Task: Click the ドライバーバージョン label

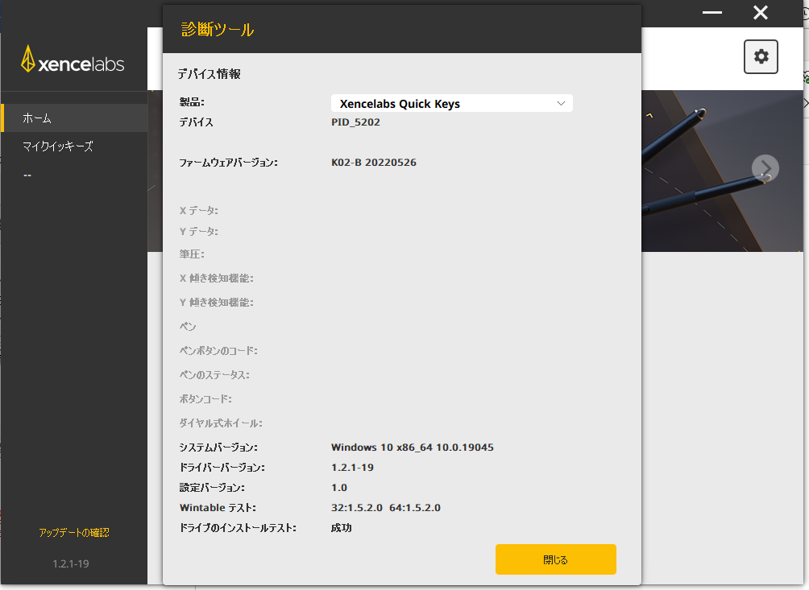Action: coord(222,468)
